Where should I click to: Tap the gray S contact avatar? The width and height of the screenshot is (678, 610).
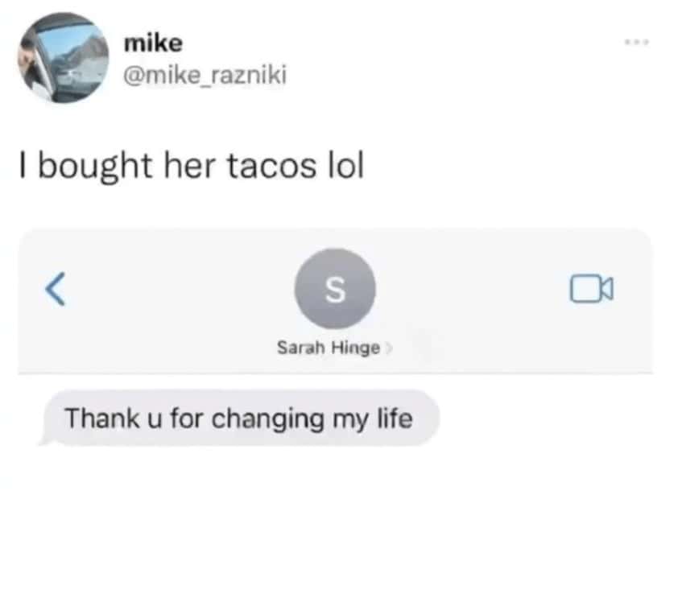pyautogui.click(x=335, y=289)
